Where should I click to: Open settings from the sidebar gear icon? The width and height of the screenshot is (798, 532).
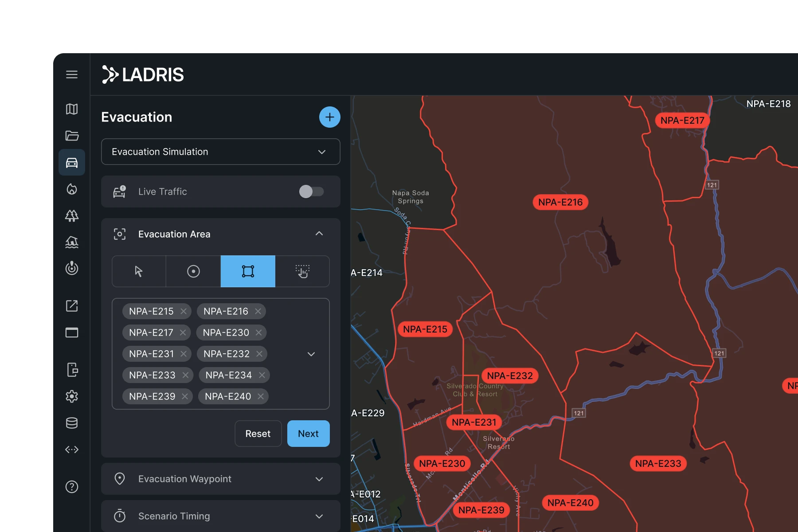pos(71,396)
